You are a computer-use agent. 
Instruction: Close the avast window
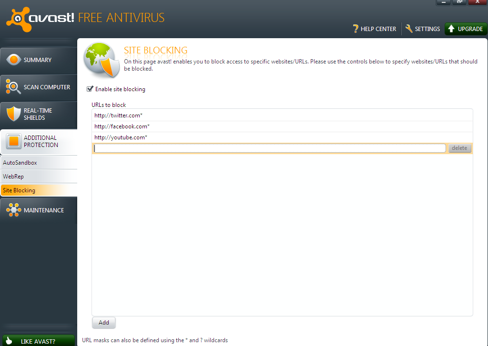click(x=477, y=2)
